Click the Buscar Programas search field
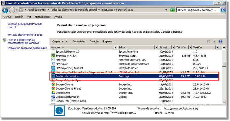 click(x=197, y=10)
